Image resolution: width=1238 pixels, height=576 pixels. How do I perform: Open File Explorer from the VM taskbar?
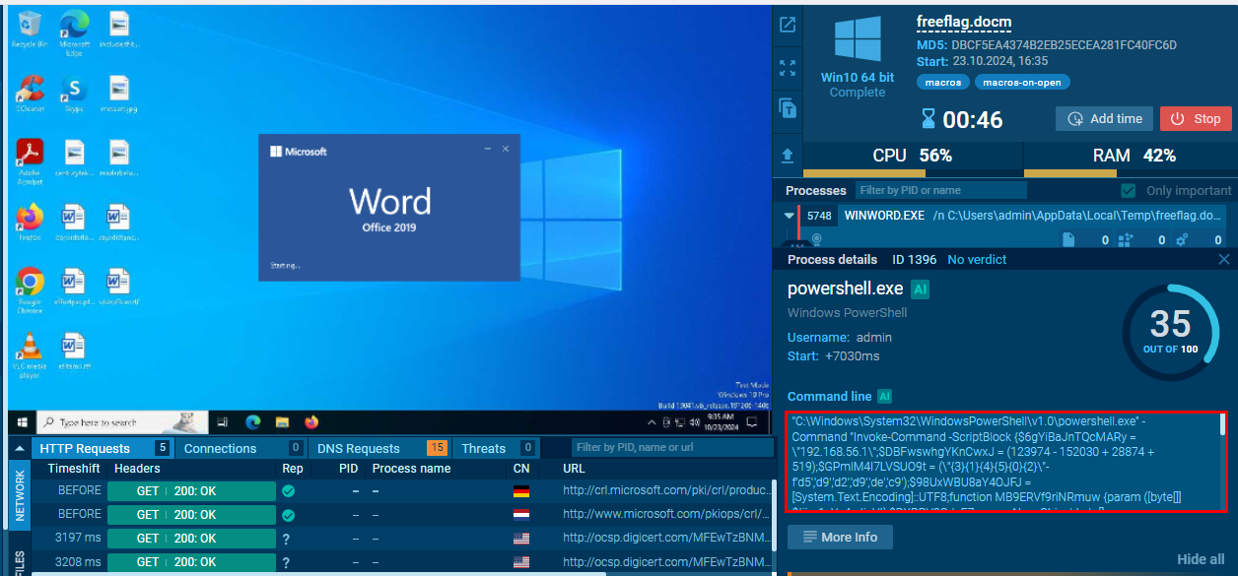tap(283, 422)
